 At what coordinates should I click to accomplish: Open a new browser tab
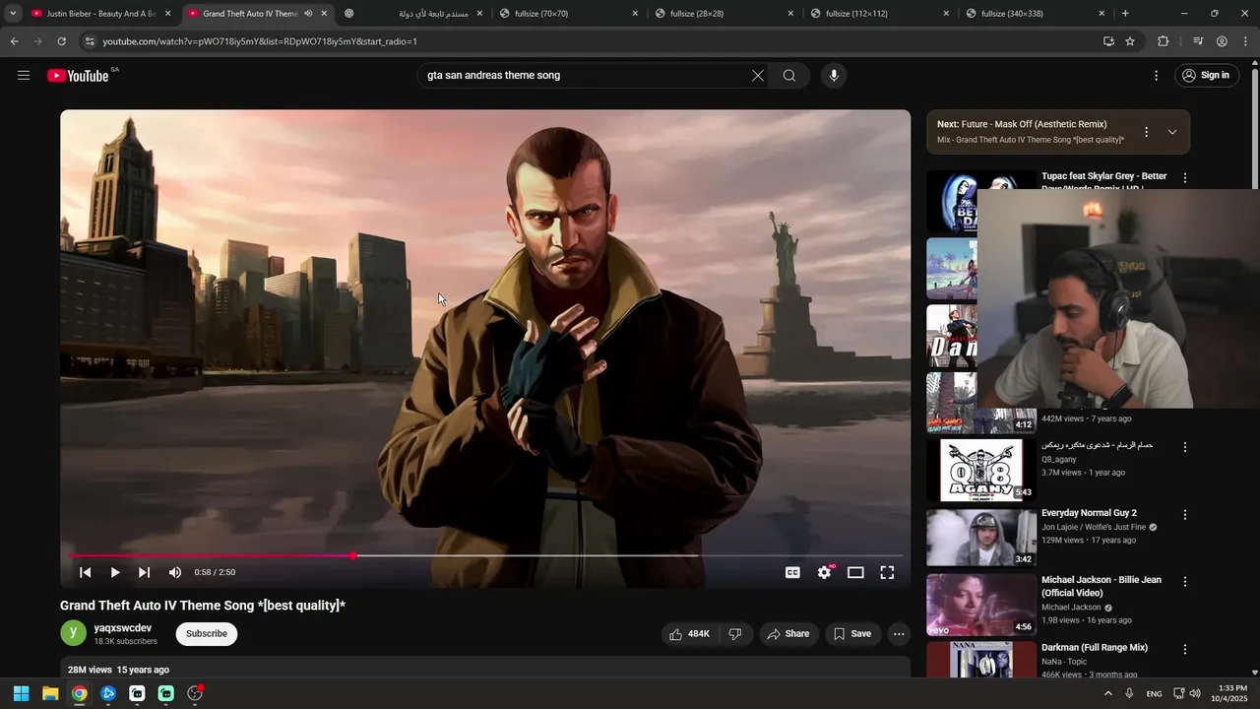click(x=1125, y=14)
